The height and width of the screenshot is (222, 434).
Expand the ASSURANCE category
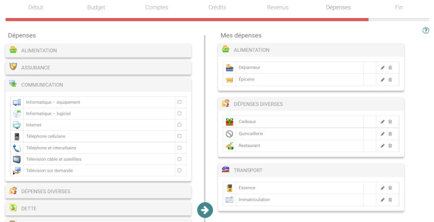pos(98,68)
